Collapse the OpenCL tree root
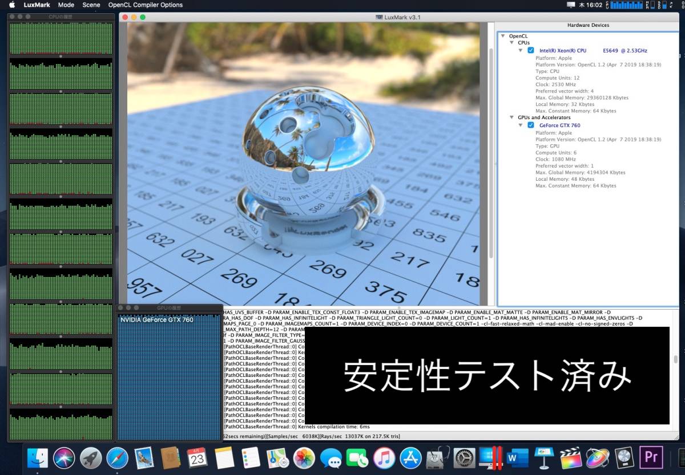This screenshot has height=475, width=685. point(503,36)
